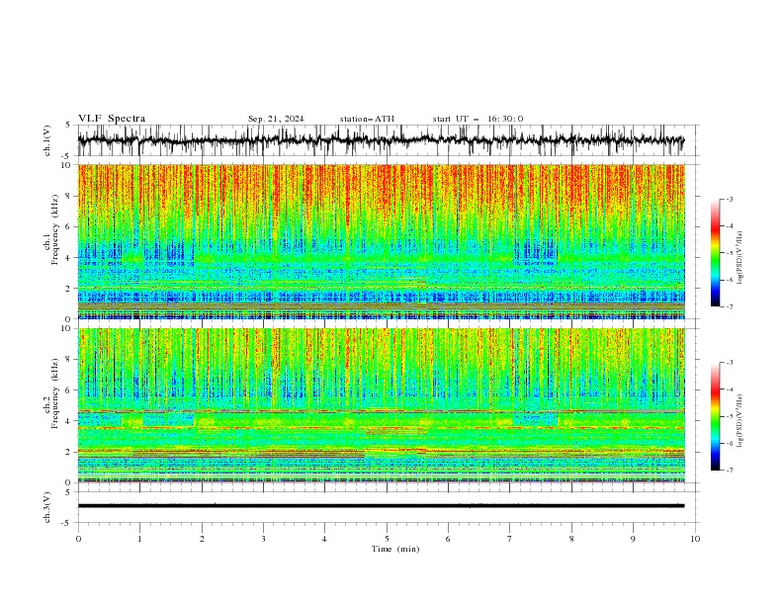The image size is (783, 605).
Task: Click the ch.2 spectrogram color scale bar
Action: point(715,416)
